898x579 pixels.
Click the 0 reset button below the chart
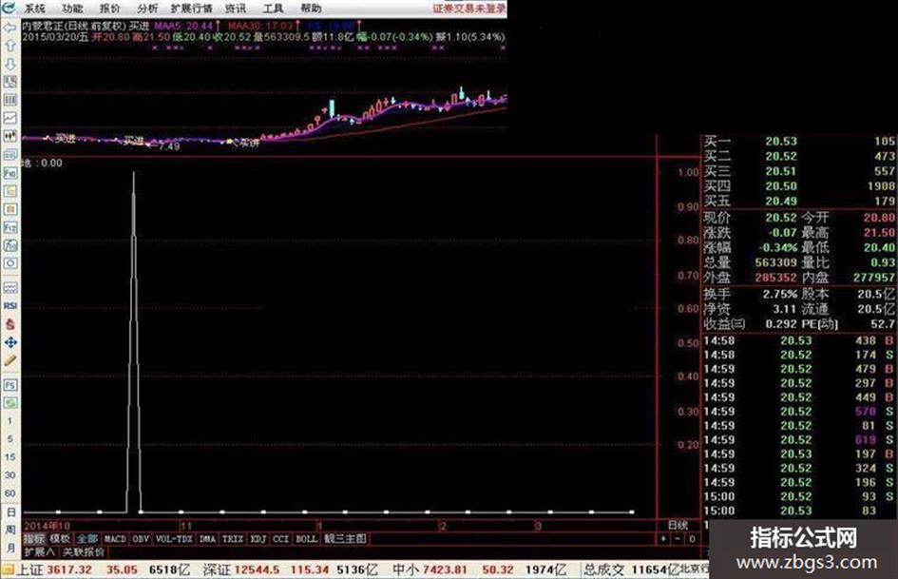(692, 539)
